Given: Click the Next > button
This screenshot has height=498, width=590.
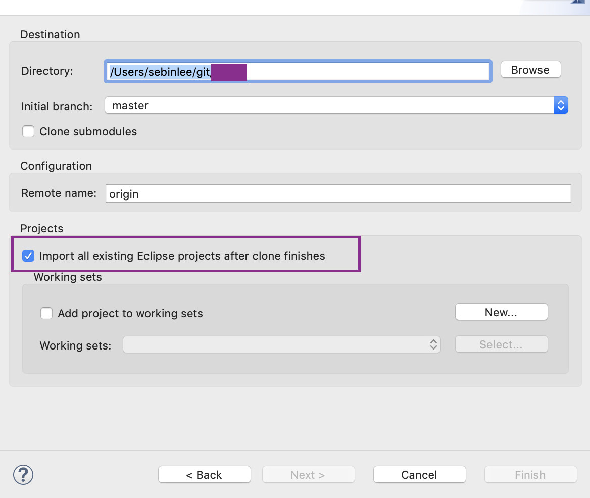Looking at the screenshot, I should (308, 475).
